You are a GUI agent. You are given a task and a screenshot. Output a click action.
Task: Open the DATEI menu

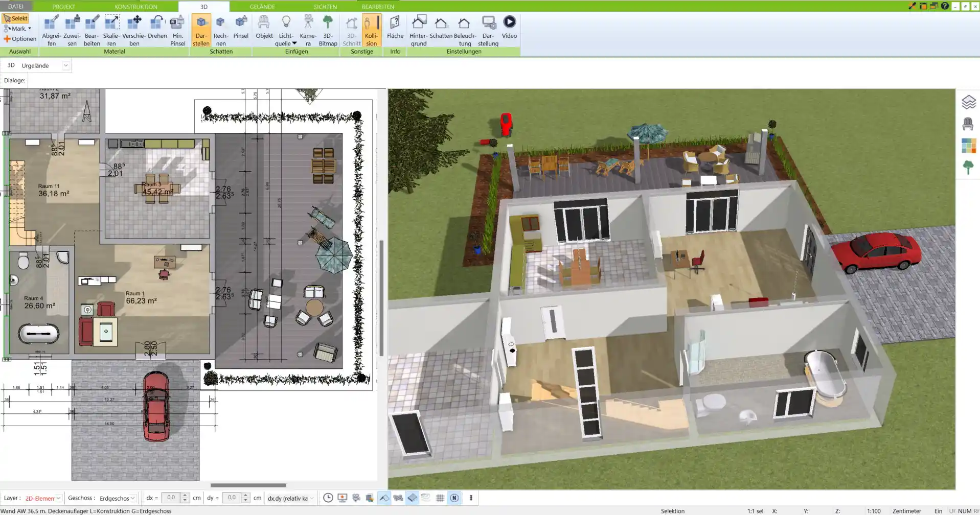coord(16,6)
